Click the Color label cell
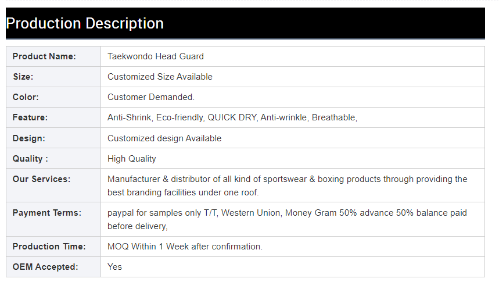The height and width of the screenshot is (282, 499). coord(26,97)
